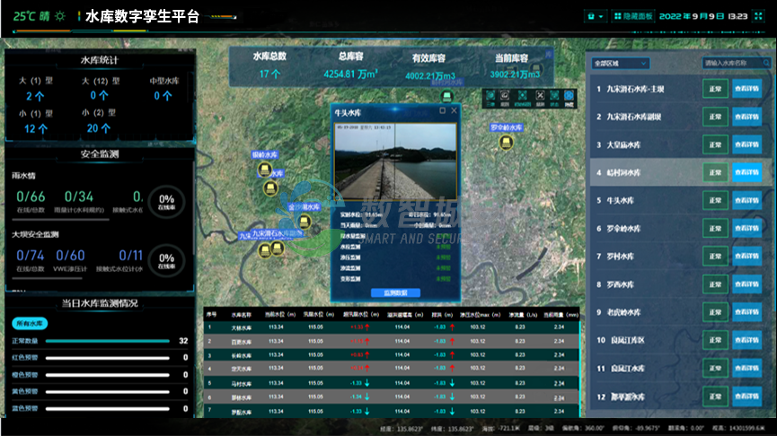Toggle the highlighted last map toolbar mode
777x436 pixels.
(568, 97)
